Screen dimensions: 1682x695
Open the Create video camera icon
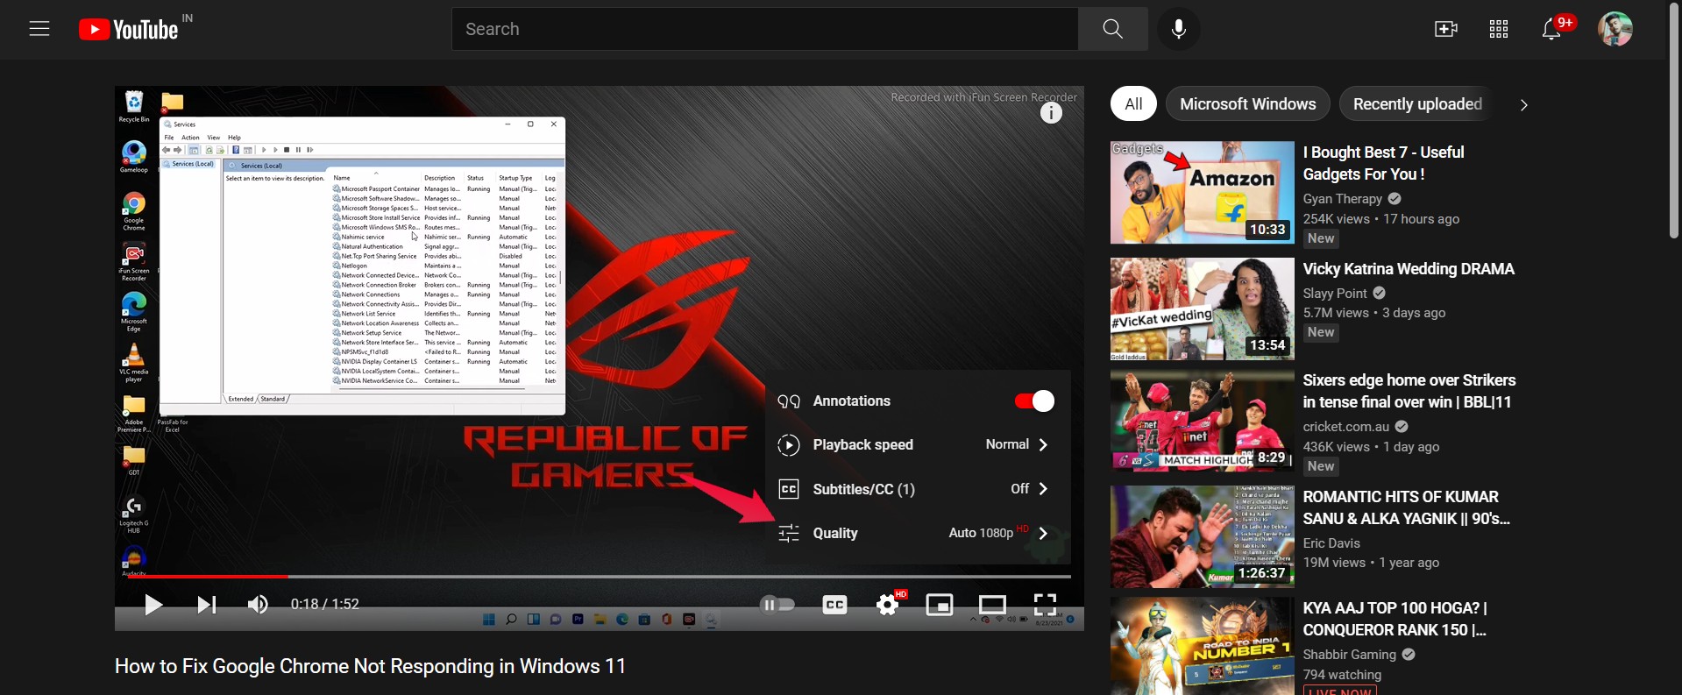click(x=1446, y=29)
